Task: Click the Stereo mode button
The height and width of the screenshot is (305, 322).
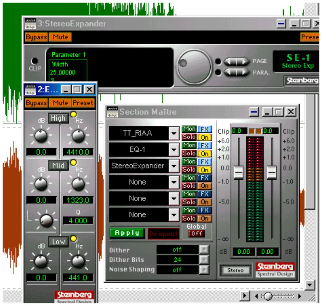Action: (x=235, y=270)
